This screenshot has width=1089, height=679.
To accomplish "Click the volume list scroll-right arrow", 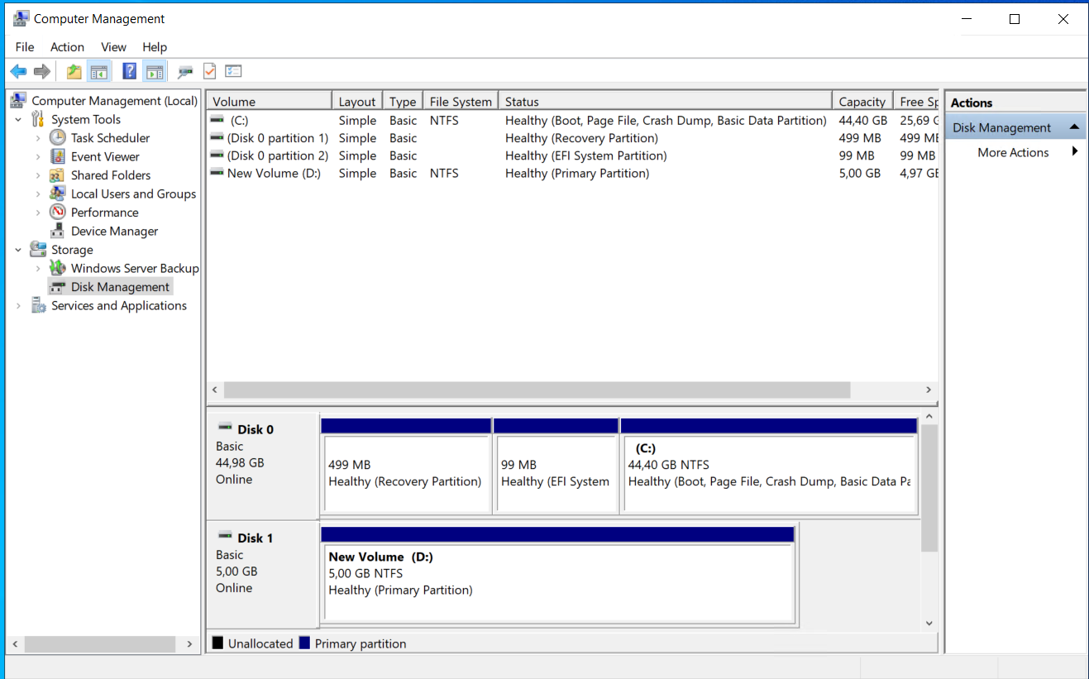I will (x=929, y=390).
